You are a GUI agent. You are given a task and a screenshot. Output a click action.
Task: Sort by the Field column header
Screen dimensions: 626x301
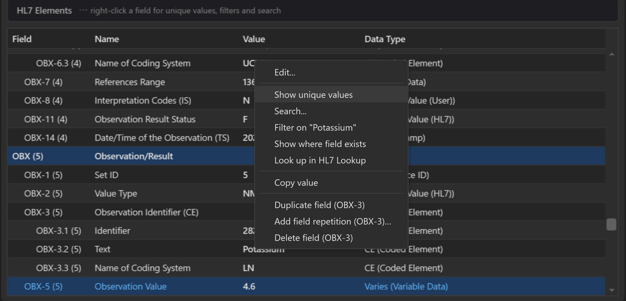(x=22, y=39)
